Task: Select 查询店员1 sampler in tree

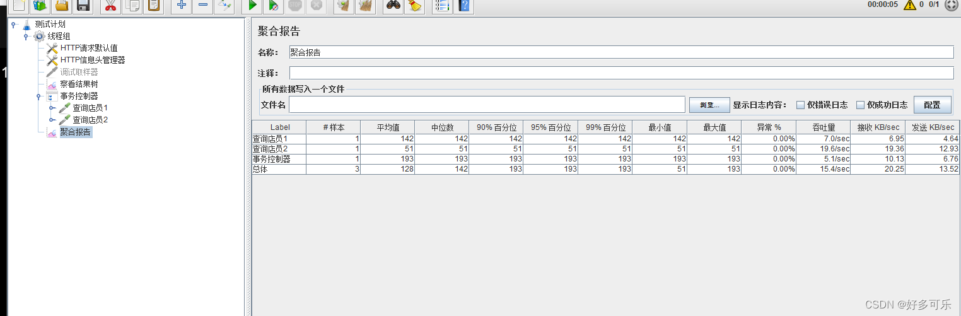Action: [90, 108]
